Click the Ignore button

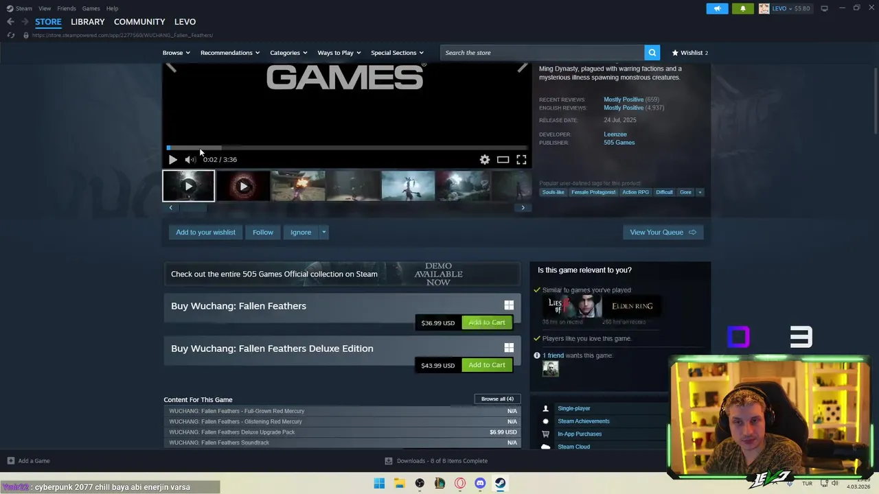301,232
